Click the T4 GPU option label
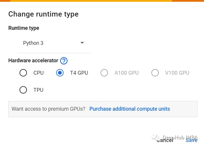204x147 pixels. point(79,73)
